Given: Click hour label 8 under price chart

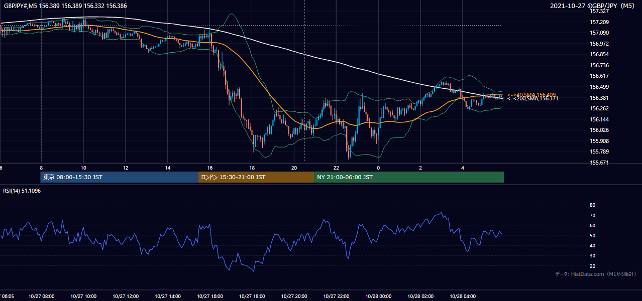Looking at the screenshot, I should 41,168.
